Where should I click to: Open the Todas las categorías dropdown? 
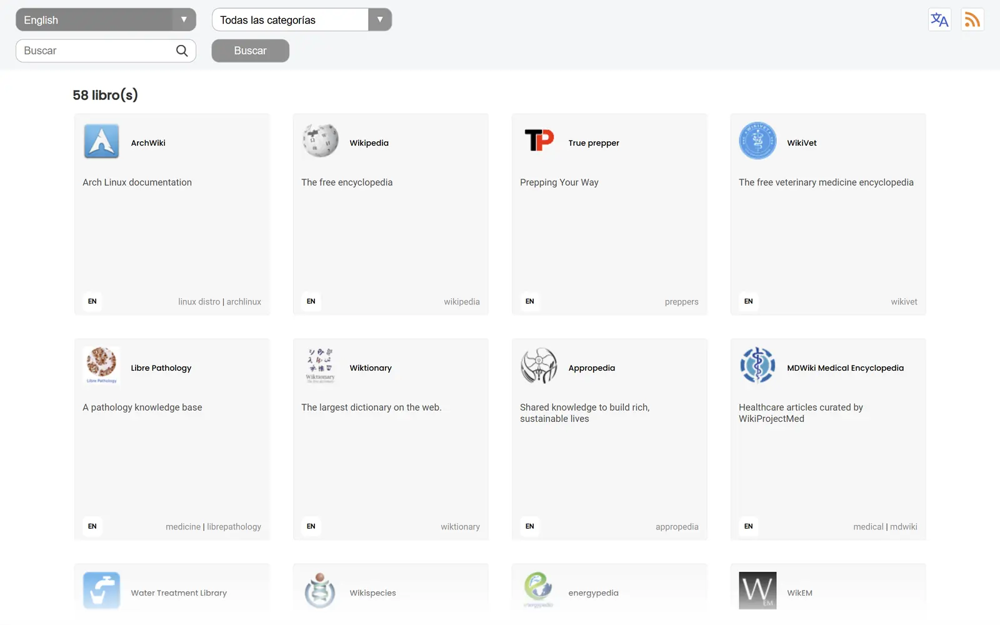point(302,20)
